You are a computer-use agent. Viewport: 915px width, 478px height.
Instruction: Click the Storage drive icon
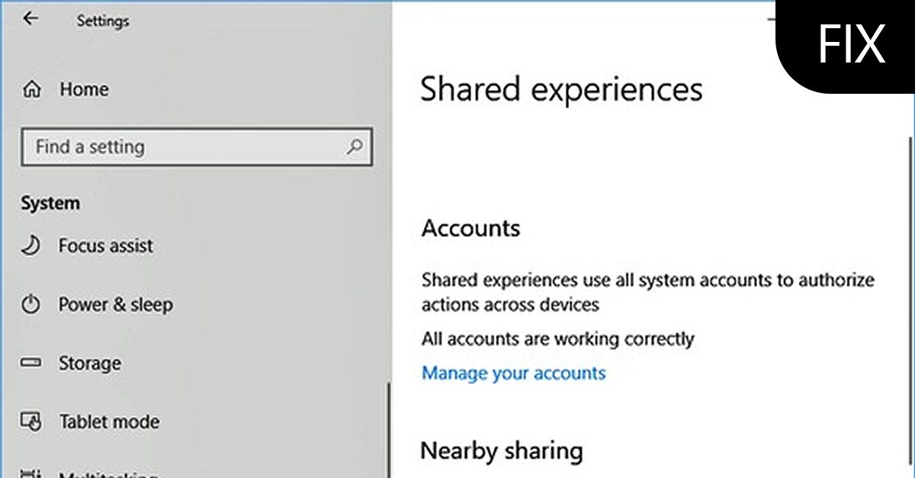pyautogui.click(x=31, y=363)
